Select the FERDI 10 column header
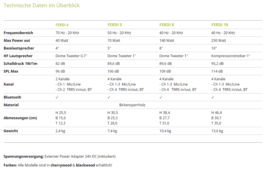This screenshot has width=266, height=170. coord(220,25)
